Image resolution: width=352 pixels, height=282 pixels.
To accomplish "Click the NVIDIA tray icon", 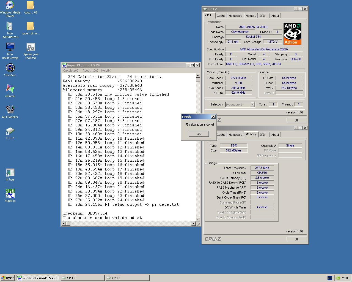I will click(338, 278).
